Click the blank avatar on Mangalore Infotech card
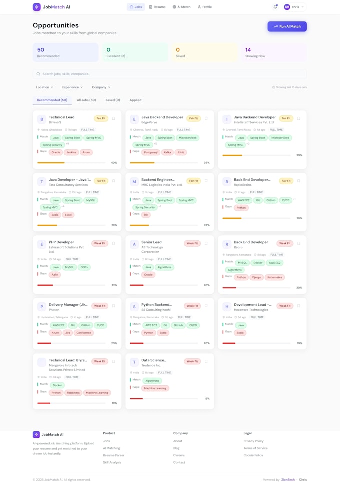This screenshot has height=482, width=340. (42, 362)
